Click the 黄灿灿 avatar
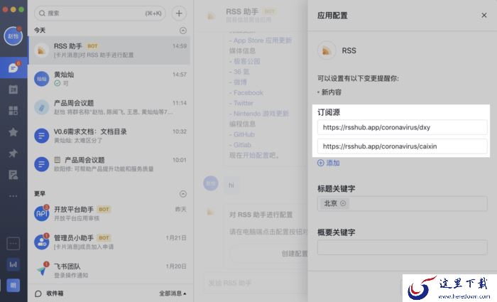Screen dimensions: 497x302 tap(41, 79)
